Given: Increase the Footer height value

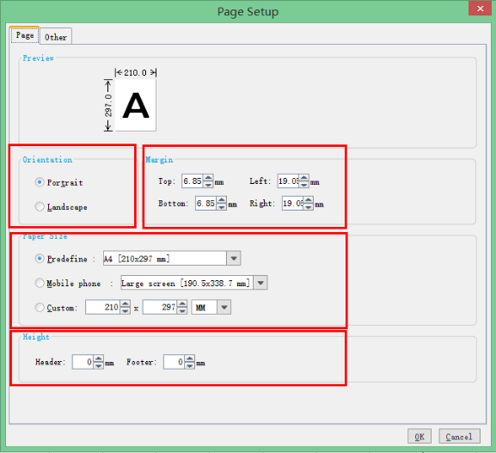Looking at the screenshot, I should pos(190,358).
